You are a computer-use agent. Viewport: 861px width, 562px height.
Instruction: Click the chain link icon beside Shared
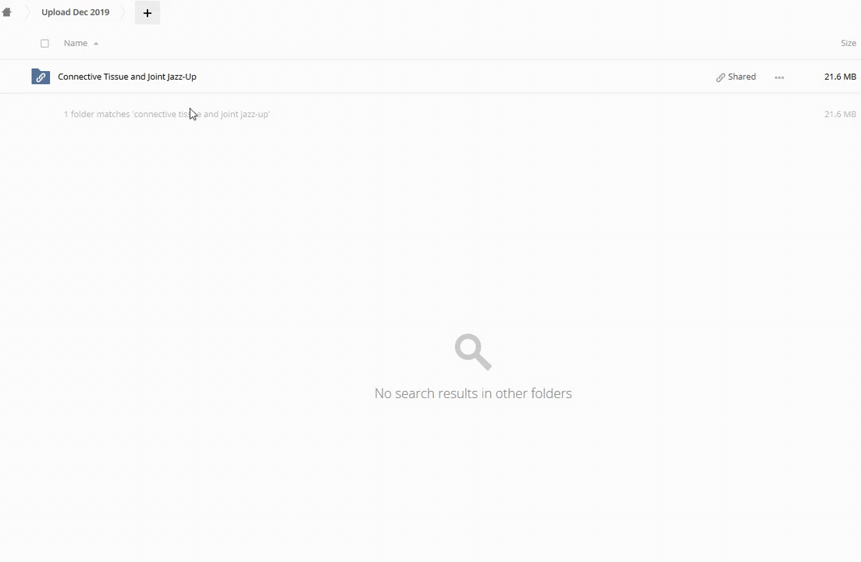720,77
